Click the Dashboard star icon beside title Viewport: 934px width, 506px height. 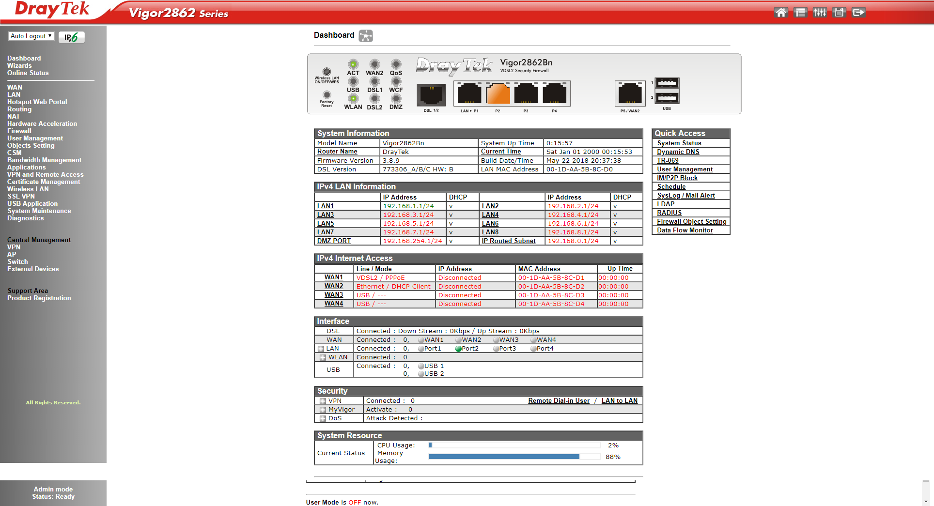pyautogui.click(x=366, y=36)
